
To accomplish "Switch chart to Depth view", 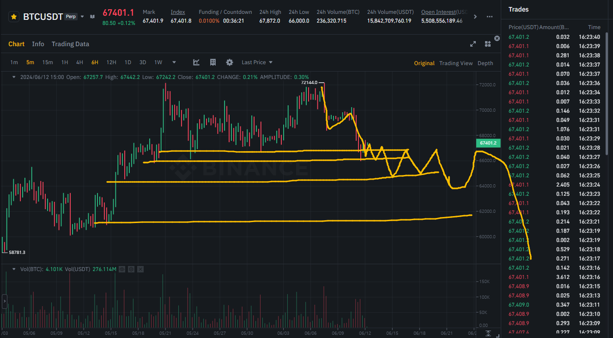I will [485, 63].
